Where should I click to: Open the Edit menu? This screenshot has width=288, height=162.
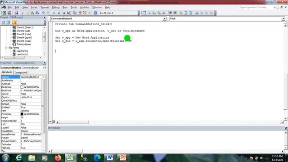click(17, 7)
